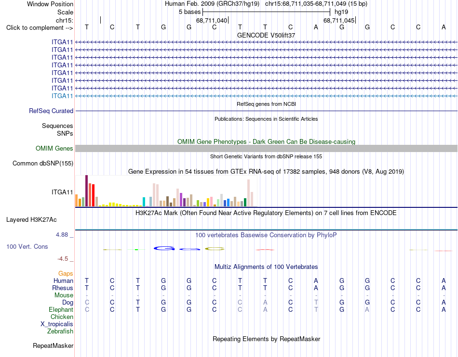Click the bright red GTEx expression bar
The image size is (458, 357).
93,195
